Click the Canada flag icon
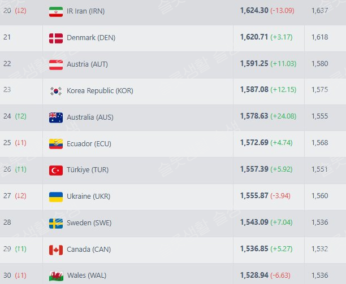Viewport: 346px width, 284px height. (x=56, y=250)
